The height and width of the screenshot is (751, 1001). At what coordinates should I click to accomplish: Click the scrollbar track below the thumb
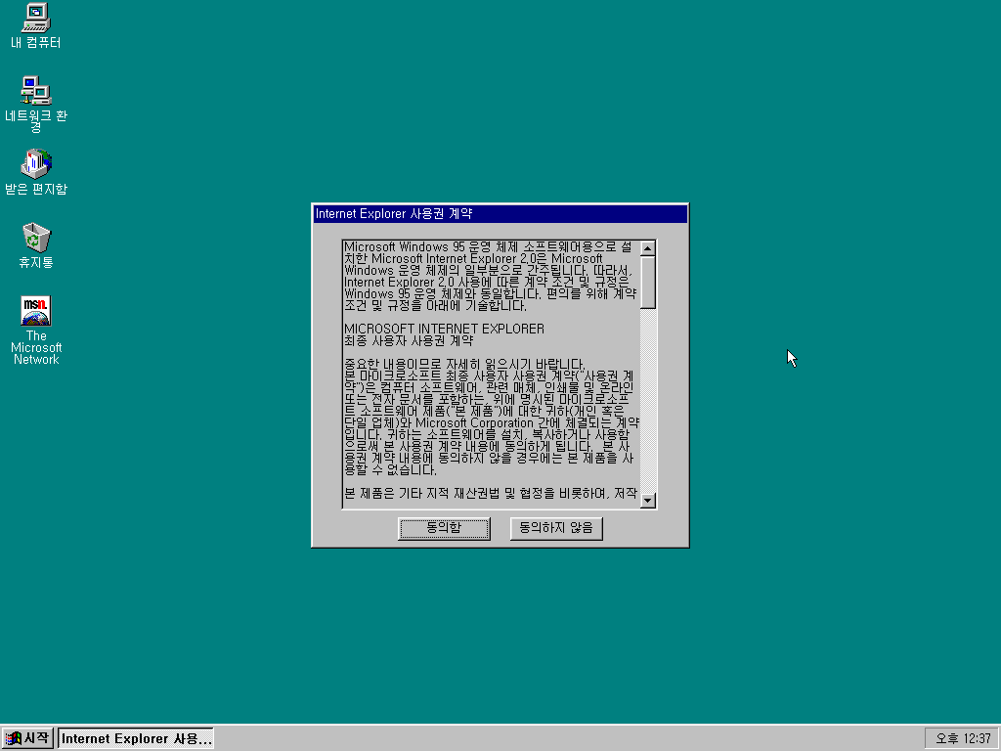click(648, 400)
